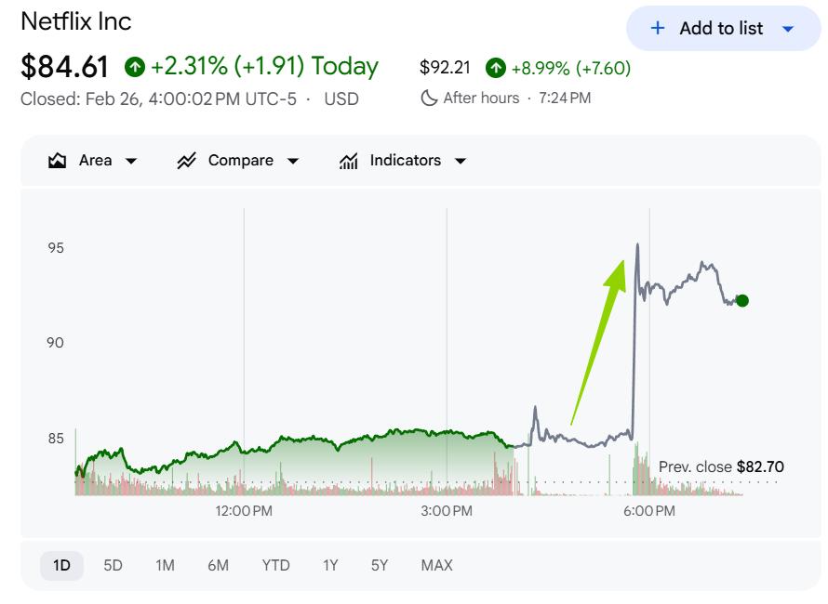The image size is (828, 604).
Task: Open the Add to list dropdown caret
Action: click(x=788, y=29)
